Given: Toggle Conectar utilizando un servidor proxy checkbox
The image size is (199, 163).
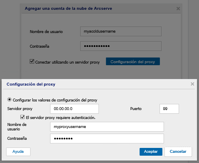Looking at the screenshot, I should coord(32,61).
